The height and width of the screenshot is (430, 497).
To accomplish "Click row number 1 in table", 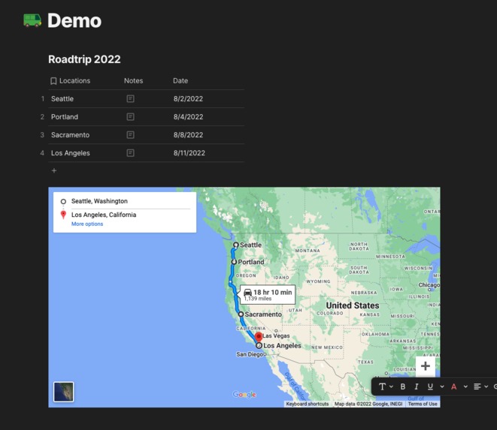I will [43, 99].
